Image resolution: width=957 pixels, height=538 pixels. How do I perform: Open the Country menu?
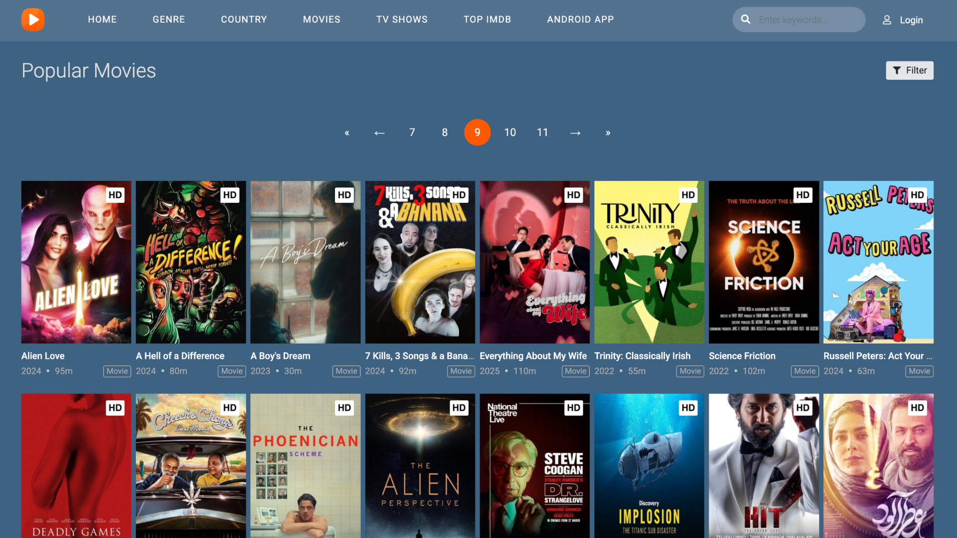pos(244,19)
